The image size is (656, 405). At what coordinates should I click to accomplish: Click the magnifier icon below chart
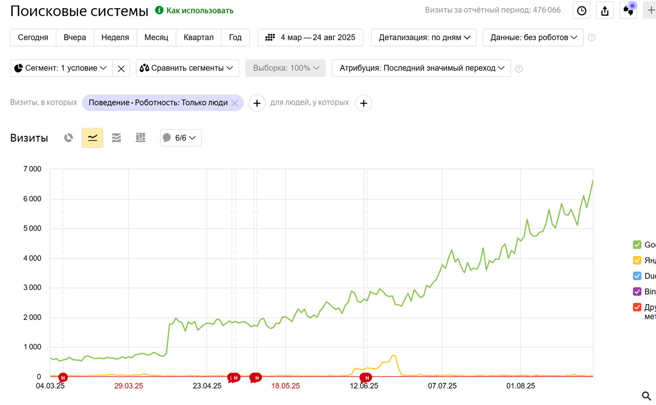[646, 396]
